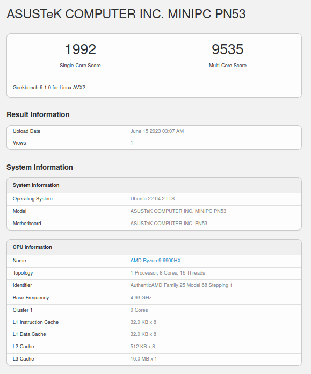Select the 4.93 GHz value

pyautogui.click(x=141, y=298)
